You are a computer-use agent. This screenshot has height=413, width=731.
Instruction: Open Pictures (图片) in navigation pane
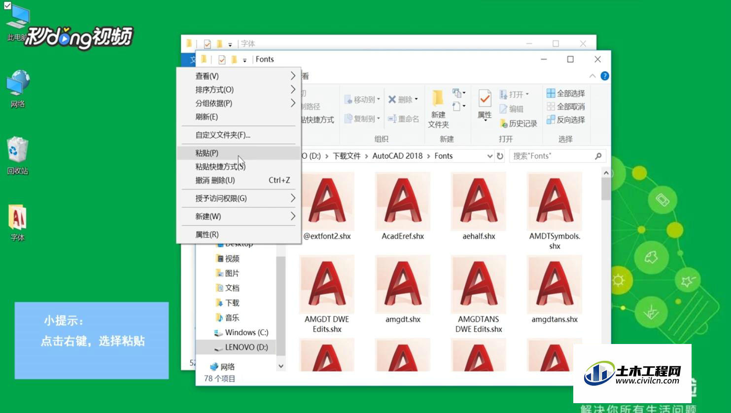point(228,273)
